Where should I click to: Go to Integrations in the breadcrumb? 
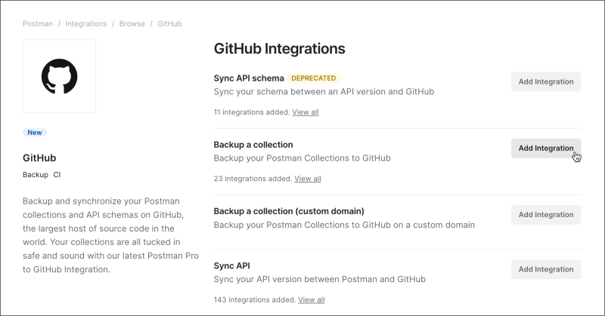[85, 24]
